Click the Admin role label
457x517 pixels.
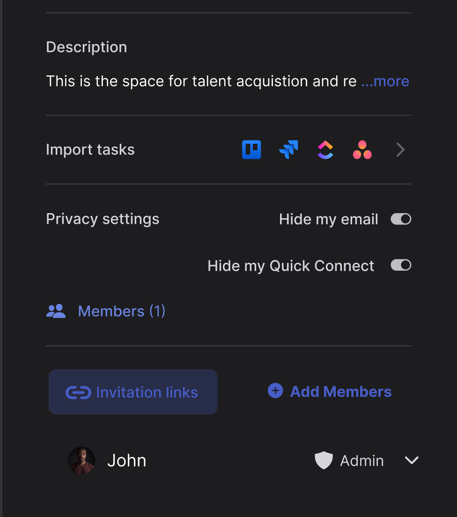[362, 461]
